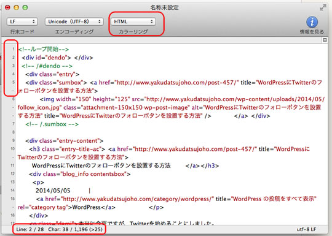Click the comment line ループ開始
Viewport: 332px width, 236px height.
pyautogui.click(x=44, y=49)
